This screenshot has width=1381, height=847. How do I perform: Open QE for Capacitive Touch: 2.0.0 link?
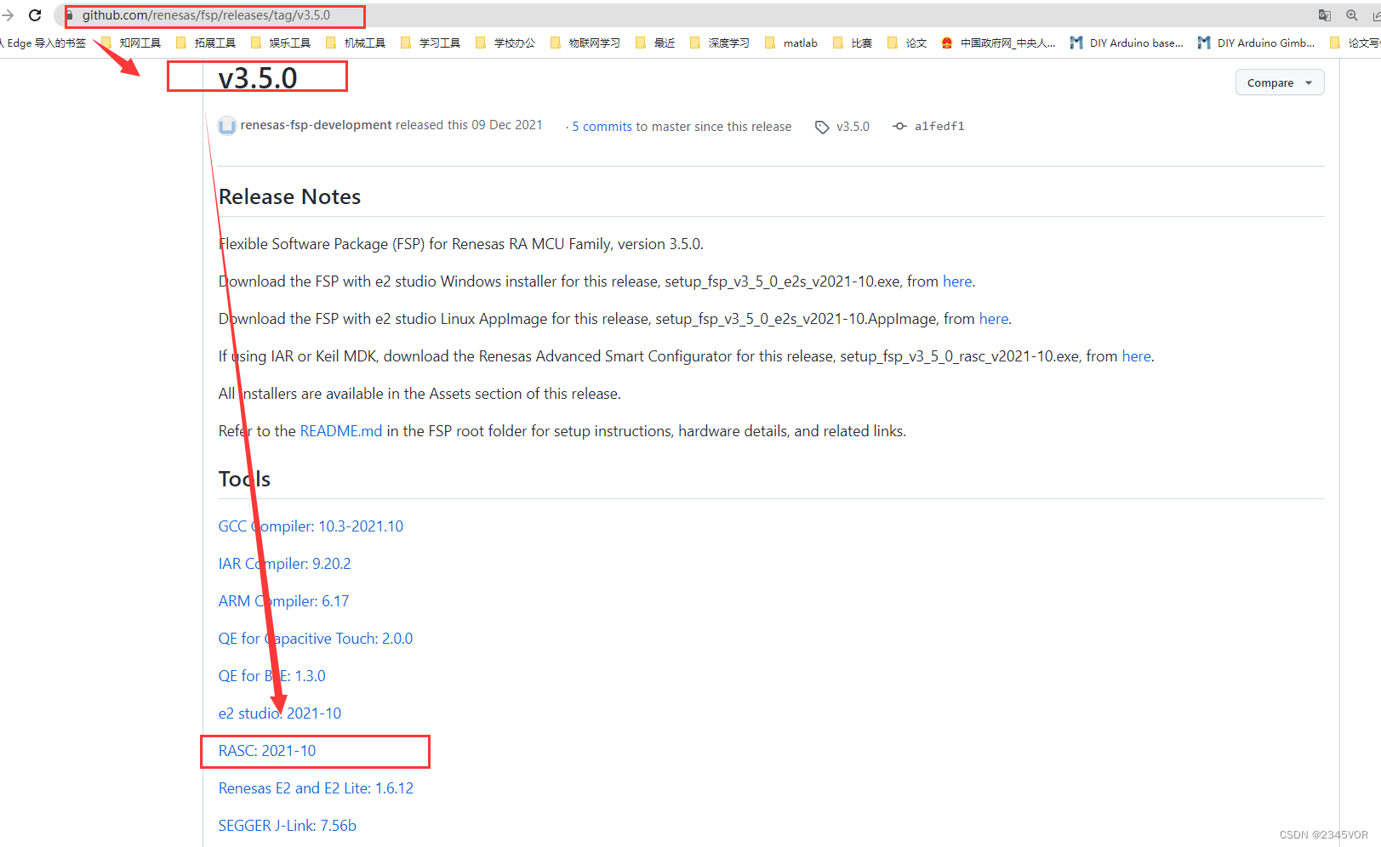[x=316, y=639]
